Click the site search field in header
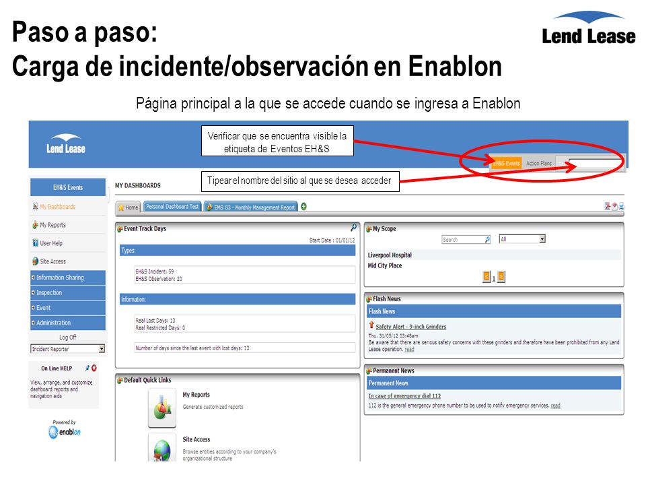This screenshot has height=485, width=646. click(596, 163)
